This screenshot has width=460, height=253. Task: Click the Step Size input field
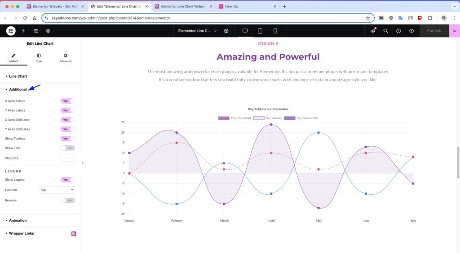point(68,158)
